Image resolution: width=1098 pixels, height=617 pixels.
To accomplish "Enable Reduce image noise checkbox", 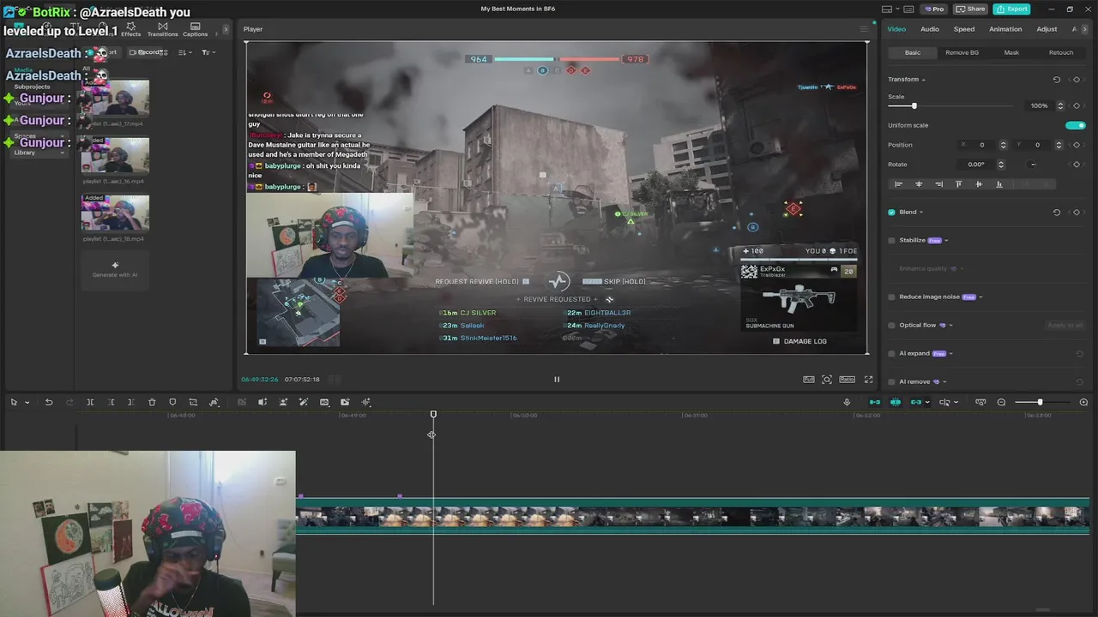I will [x=891, y=297].
